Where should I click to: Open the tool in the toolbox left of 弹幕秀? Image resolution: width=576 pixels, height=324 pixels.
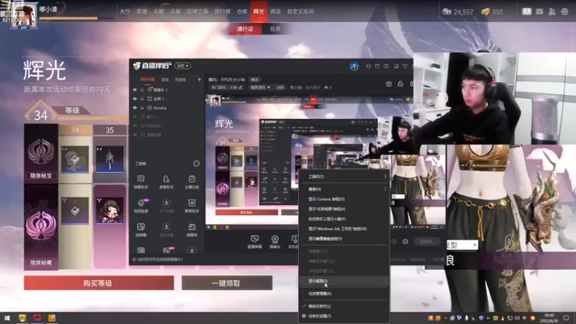point(166,230)
